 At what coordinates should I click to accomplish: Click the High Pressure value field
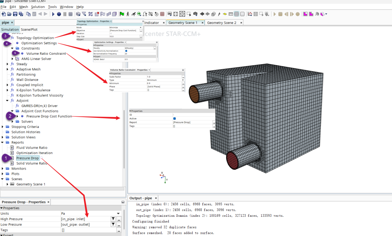tap(86, 219)
